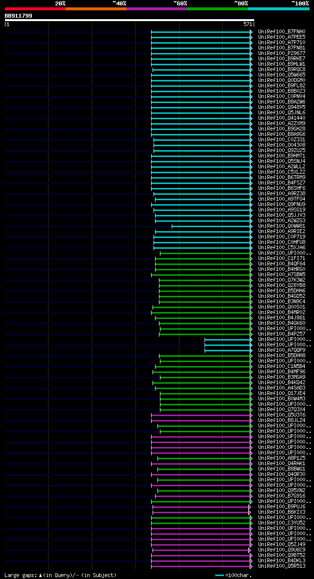Viewport: 314px width, 579px height.
Task: Open UniRef100_Q5R513 entry
Action: click(x=282, y=566)
